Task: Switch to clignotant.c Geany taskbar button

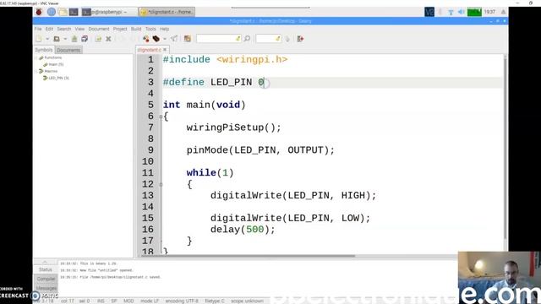Action: 167,12
